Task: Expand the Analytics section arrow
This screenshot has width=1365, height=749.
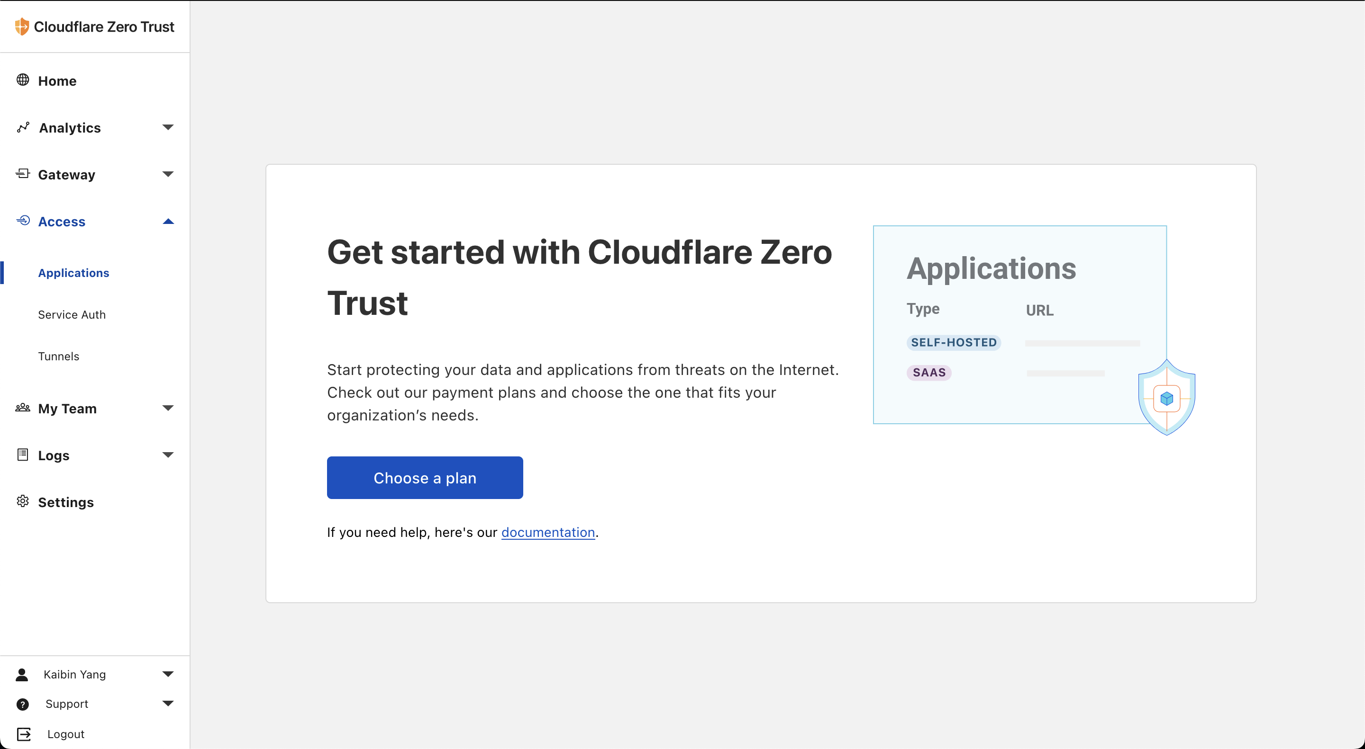Action: pos(168,127)
